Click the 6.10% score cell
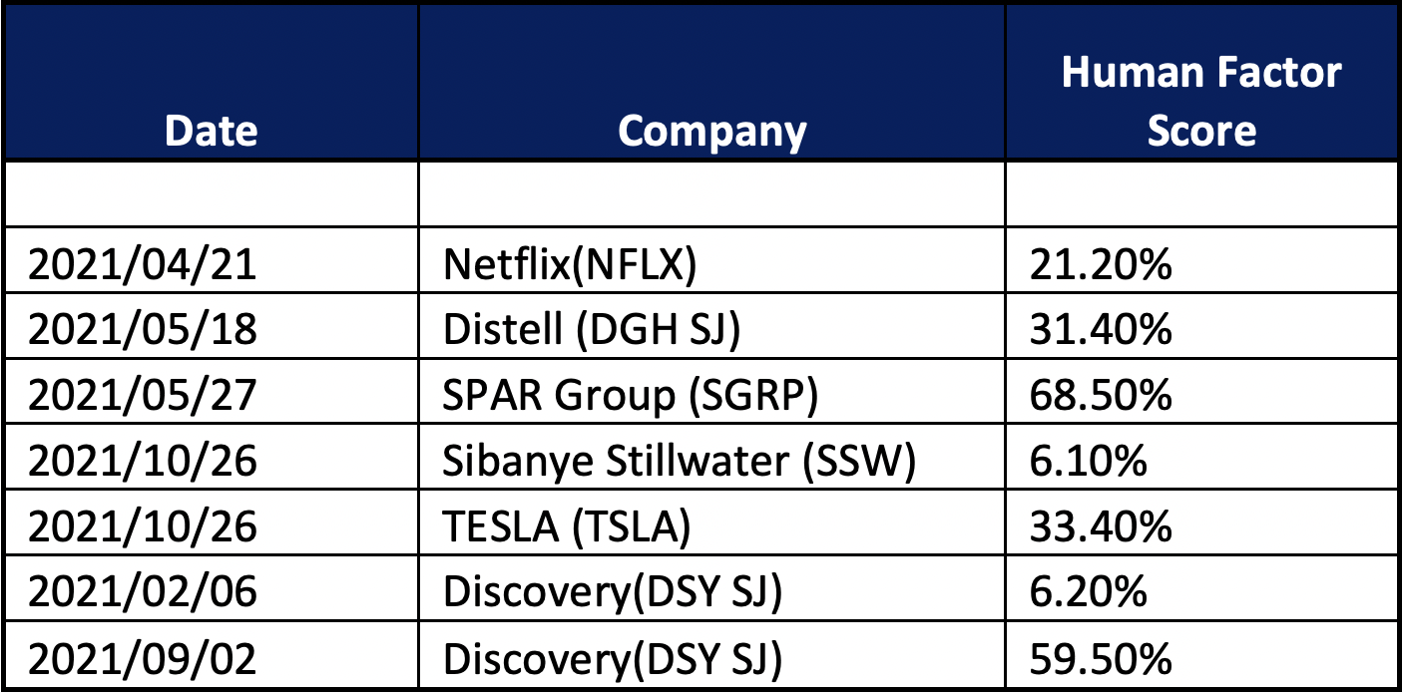Image resolution: width=1403 pixels, height=694 pixels. 1090,462
